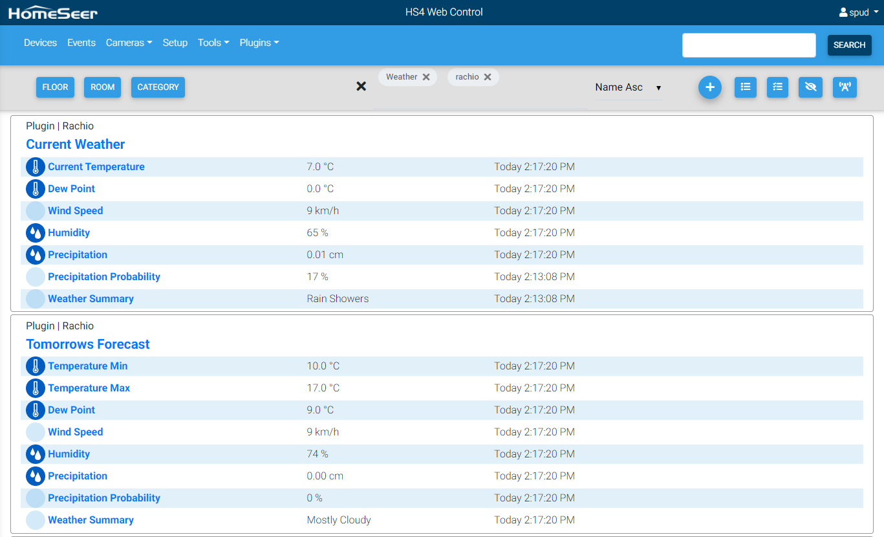Clear all filters with the large X
Viewport: 884px width, 537px height.
(x=361, y=86)
